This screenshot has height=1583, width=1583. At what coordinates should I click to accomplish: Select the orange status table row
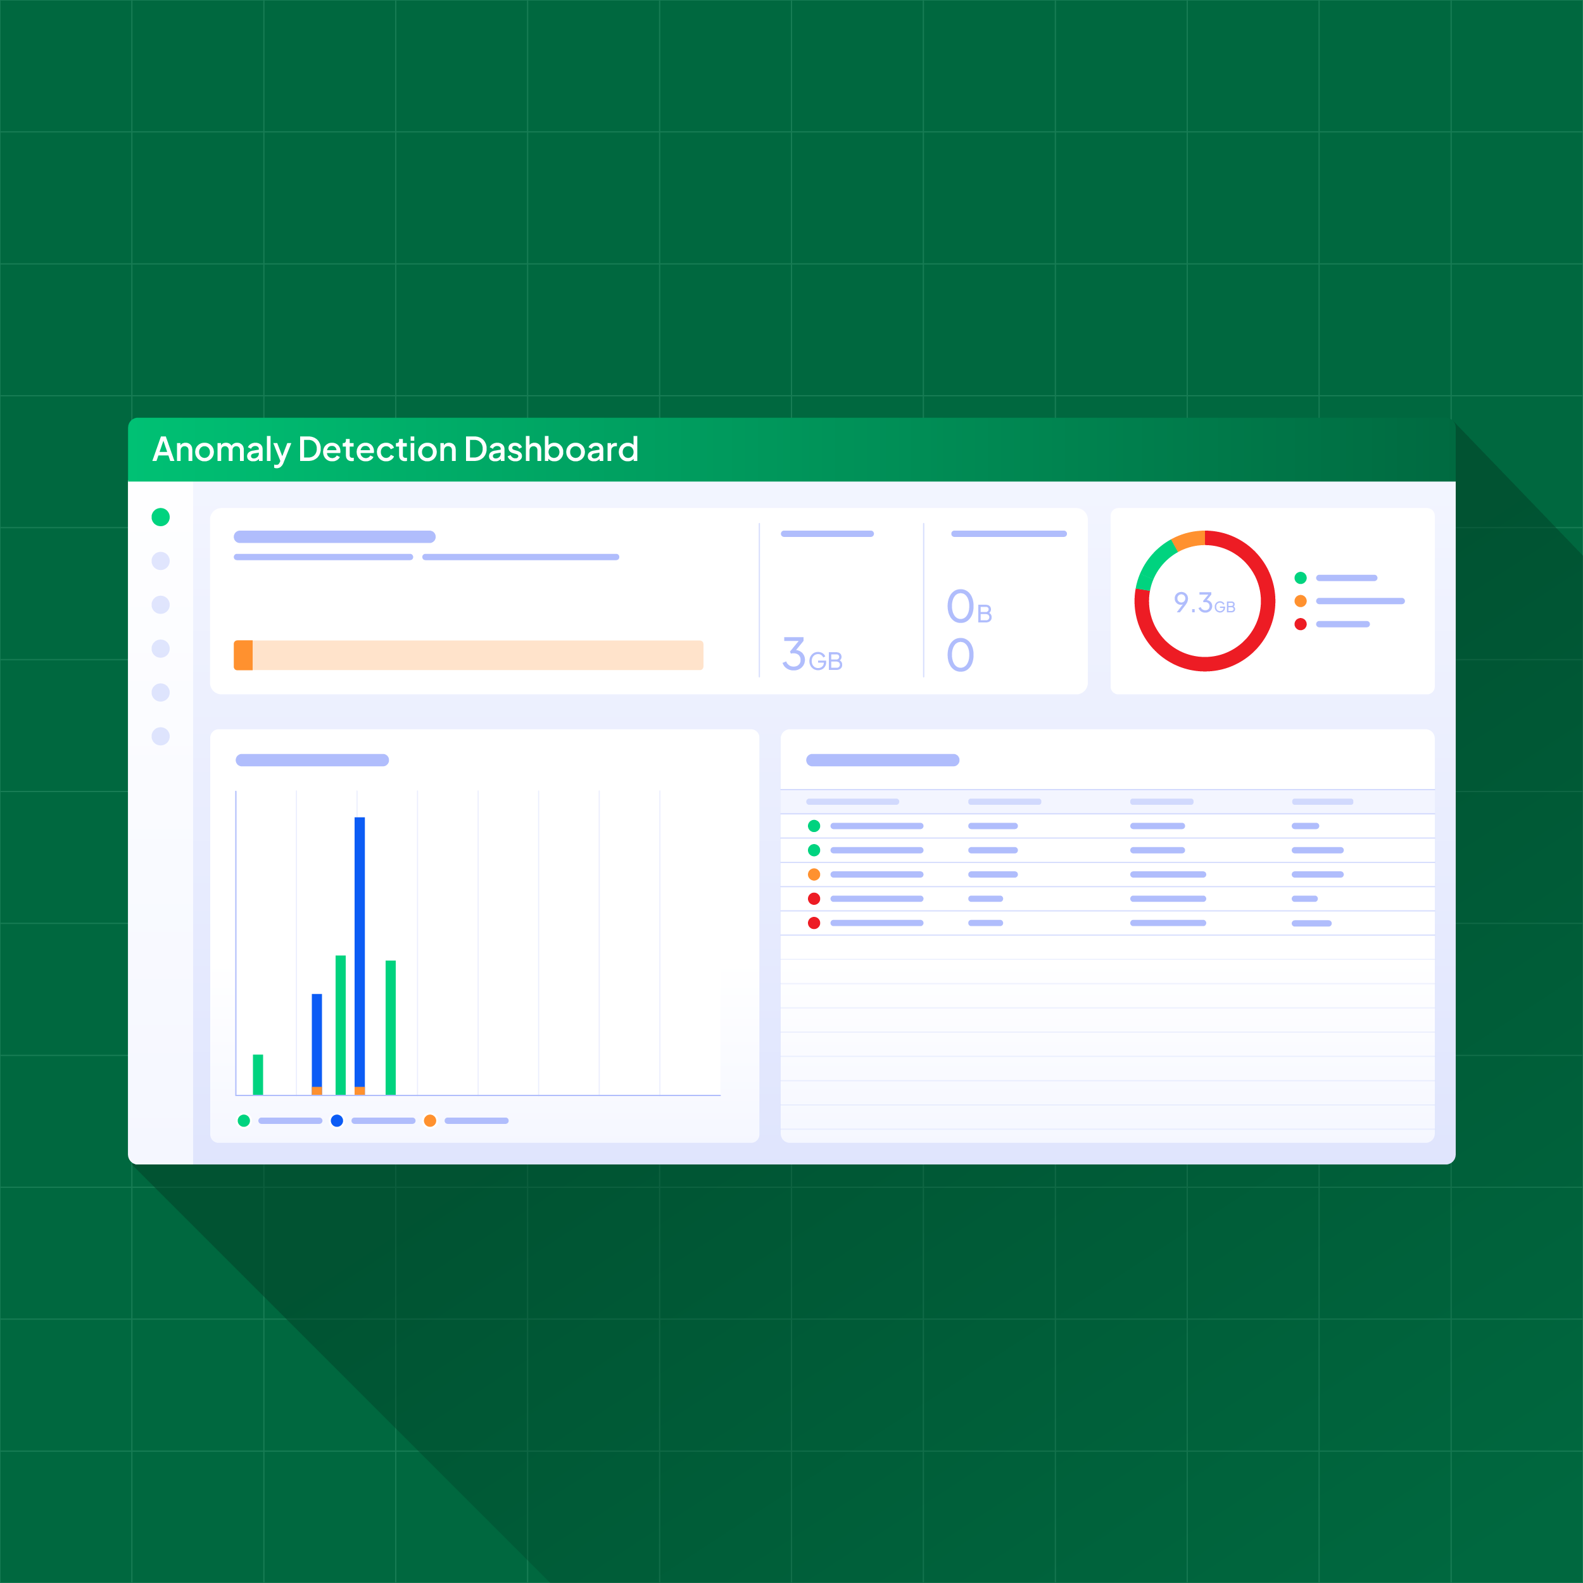coord(876,874)
